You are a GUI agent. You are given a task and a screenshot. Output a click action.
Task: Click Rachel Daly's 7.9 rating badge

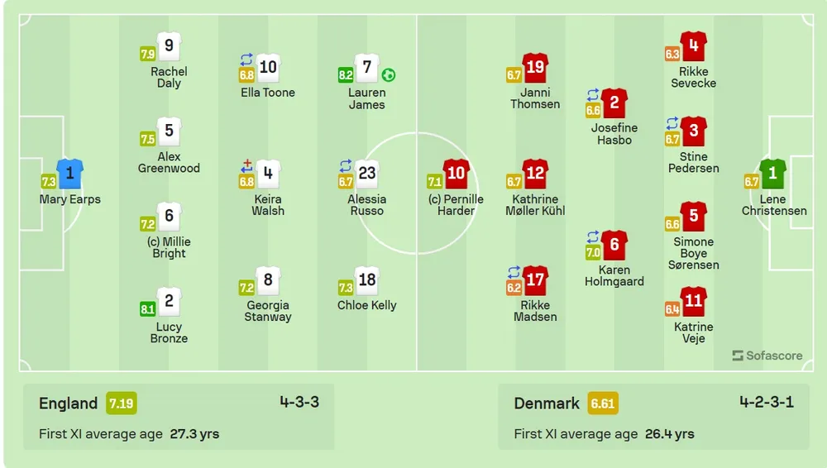point(147,55)
